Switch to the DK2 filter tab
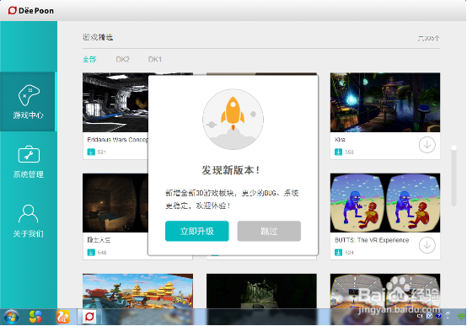Image resolution: width=467 pixels, height=326 pixels. [123, 59]
